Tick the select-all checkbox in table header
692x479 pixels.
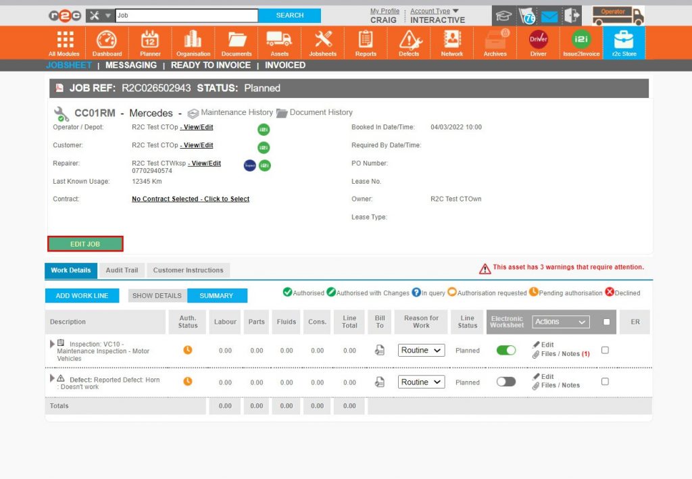pos(606,322)
